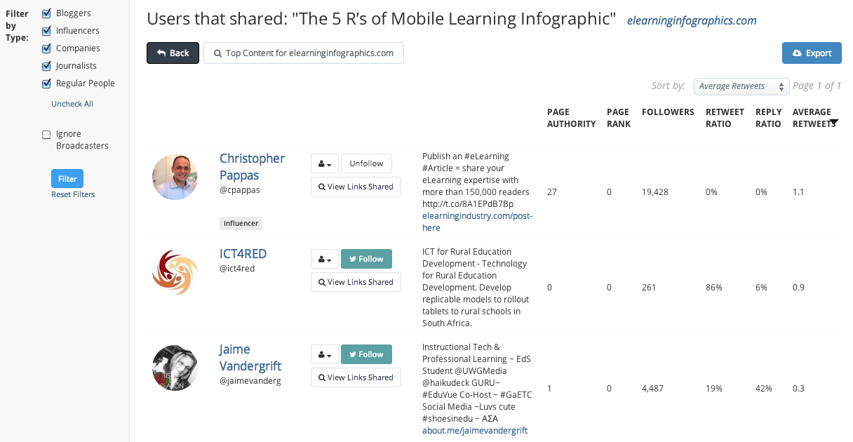Open user options dropdown for ICT4RED

click(325, 259)
